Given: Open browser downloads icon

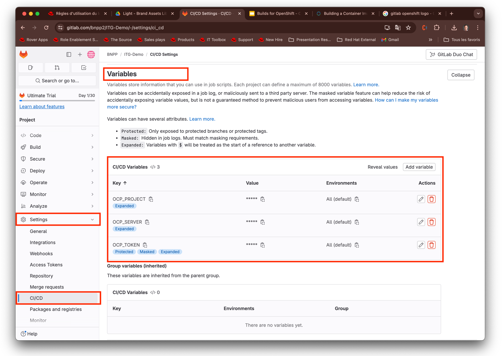Looking at the screenshot, I should pyautogui.click(x=454, y=28).
